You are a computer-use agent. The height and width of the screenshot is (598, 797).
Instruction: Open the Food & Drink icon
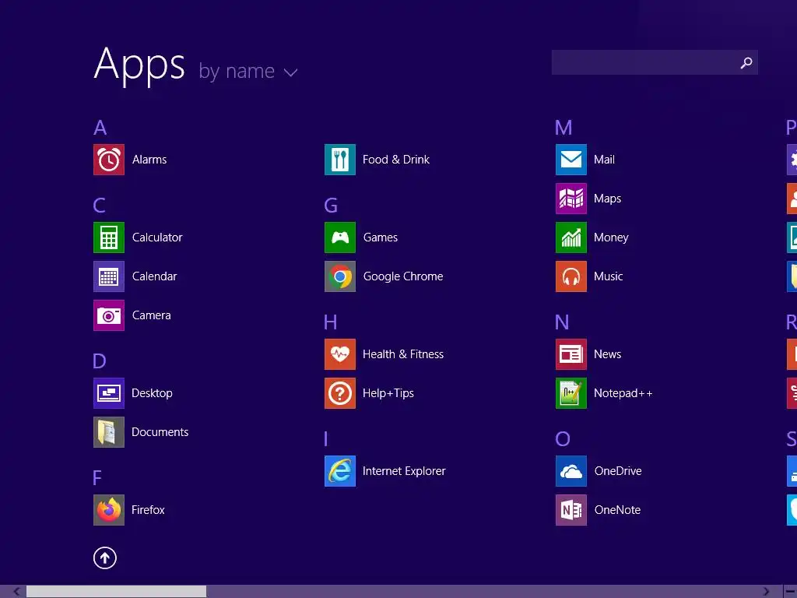click(340, 160)
